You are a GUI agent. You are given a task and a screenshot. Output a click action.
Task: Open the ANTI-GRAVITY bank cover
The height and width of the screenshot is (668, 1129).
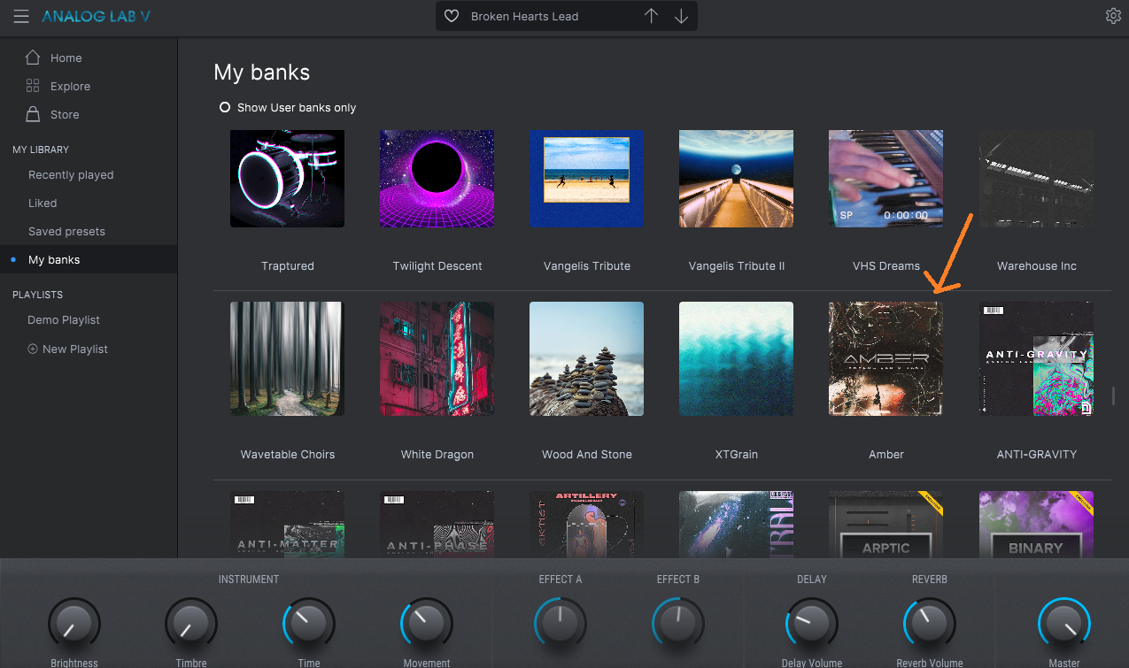click(1036, 358)
